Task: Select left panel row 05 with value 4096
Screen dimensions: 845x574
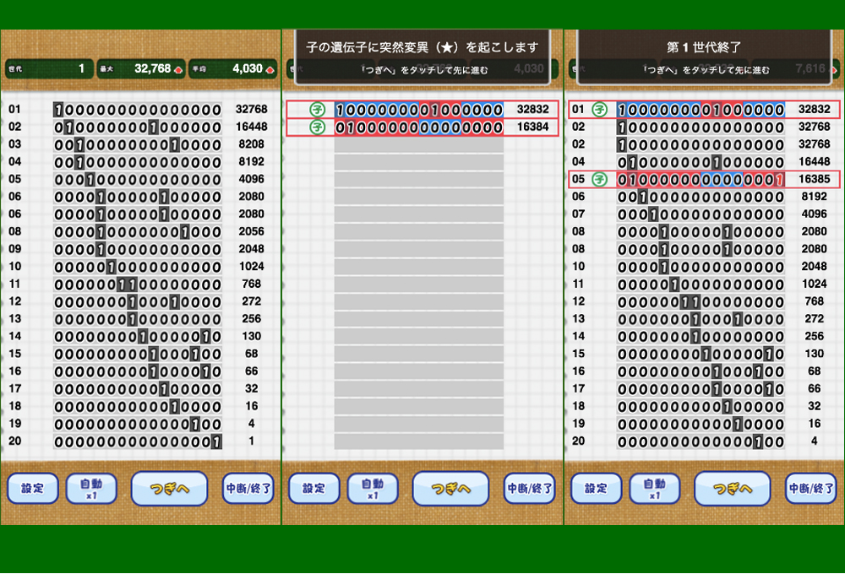Action: (x=138, y=179)
